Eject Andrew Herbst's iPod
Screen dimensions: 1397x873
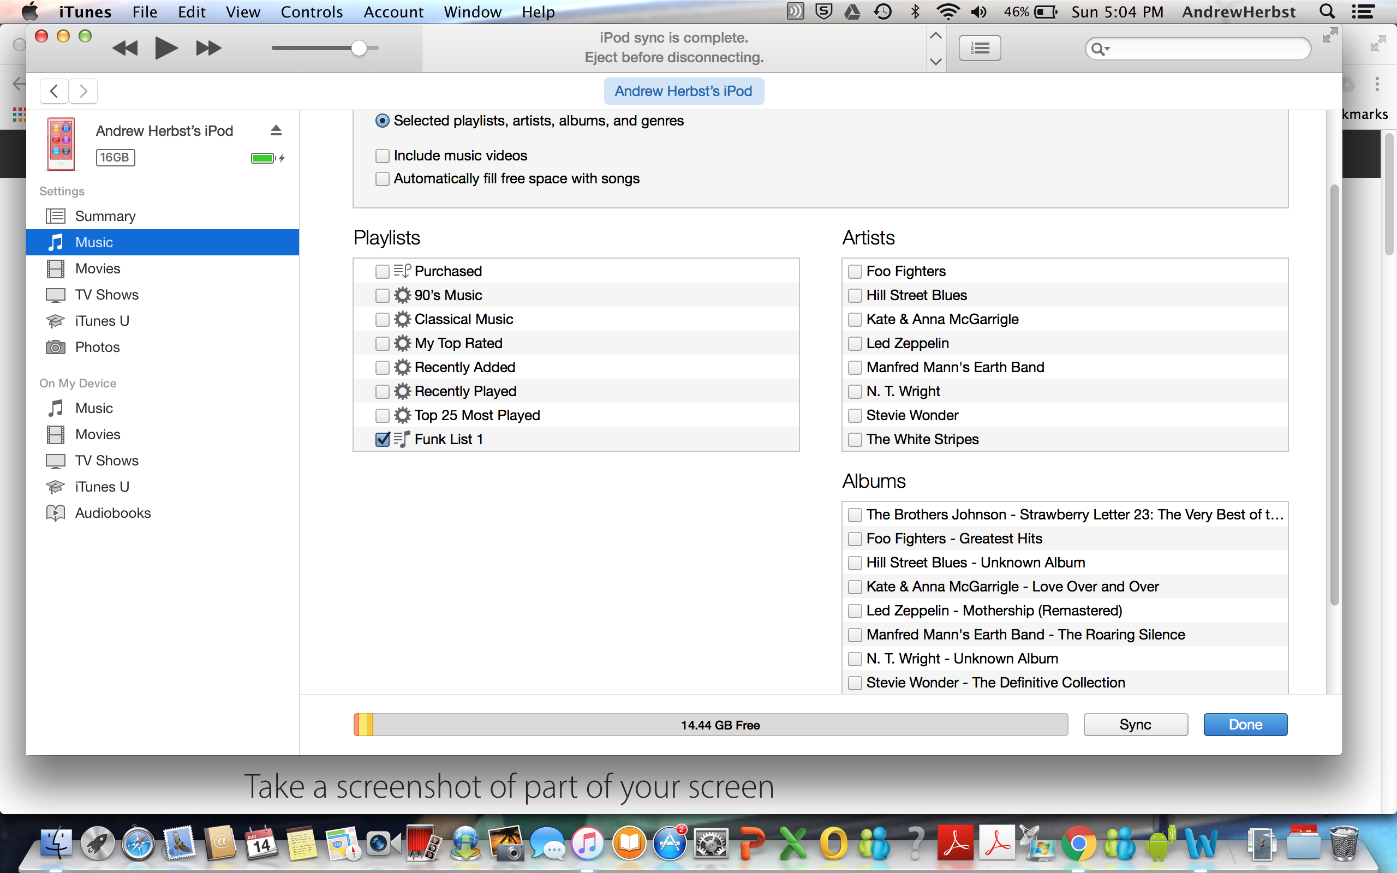coord(276,130)
